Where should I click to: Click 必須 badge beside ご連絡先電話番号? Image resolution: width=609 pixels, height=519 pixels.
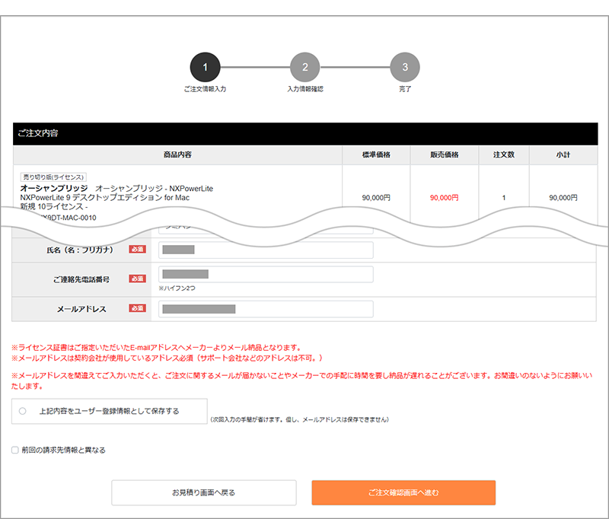point(138,279)
